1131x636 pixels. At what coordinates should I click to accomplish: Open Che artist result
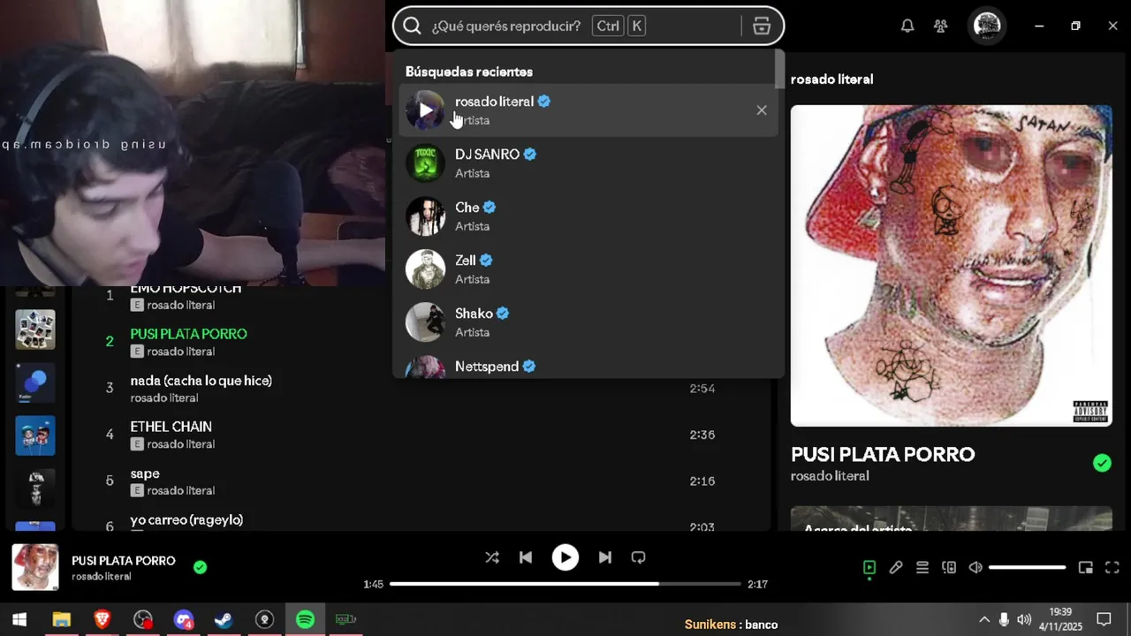(588, 216)
